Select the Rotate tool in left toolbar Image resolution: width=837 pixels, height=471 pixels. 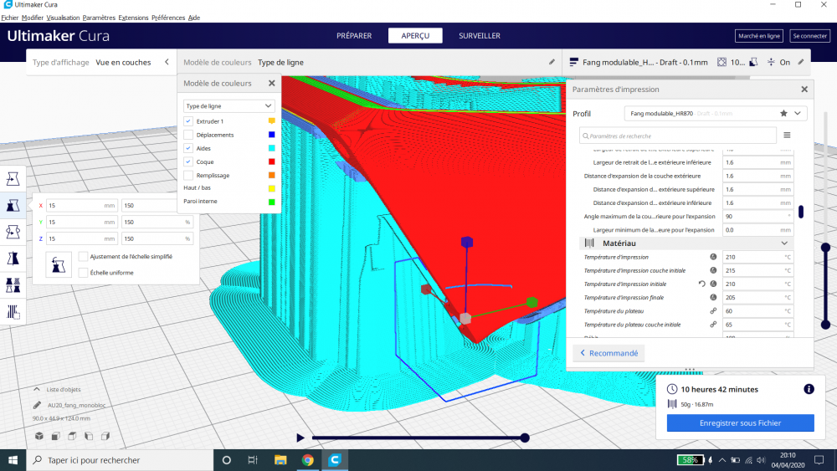pyautogui.click(x=13, y=232)
